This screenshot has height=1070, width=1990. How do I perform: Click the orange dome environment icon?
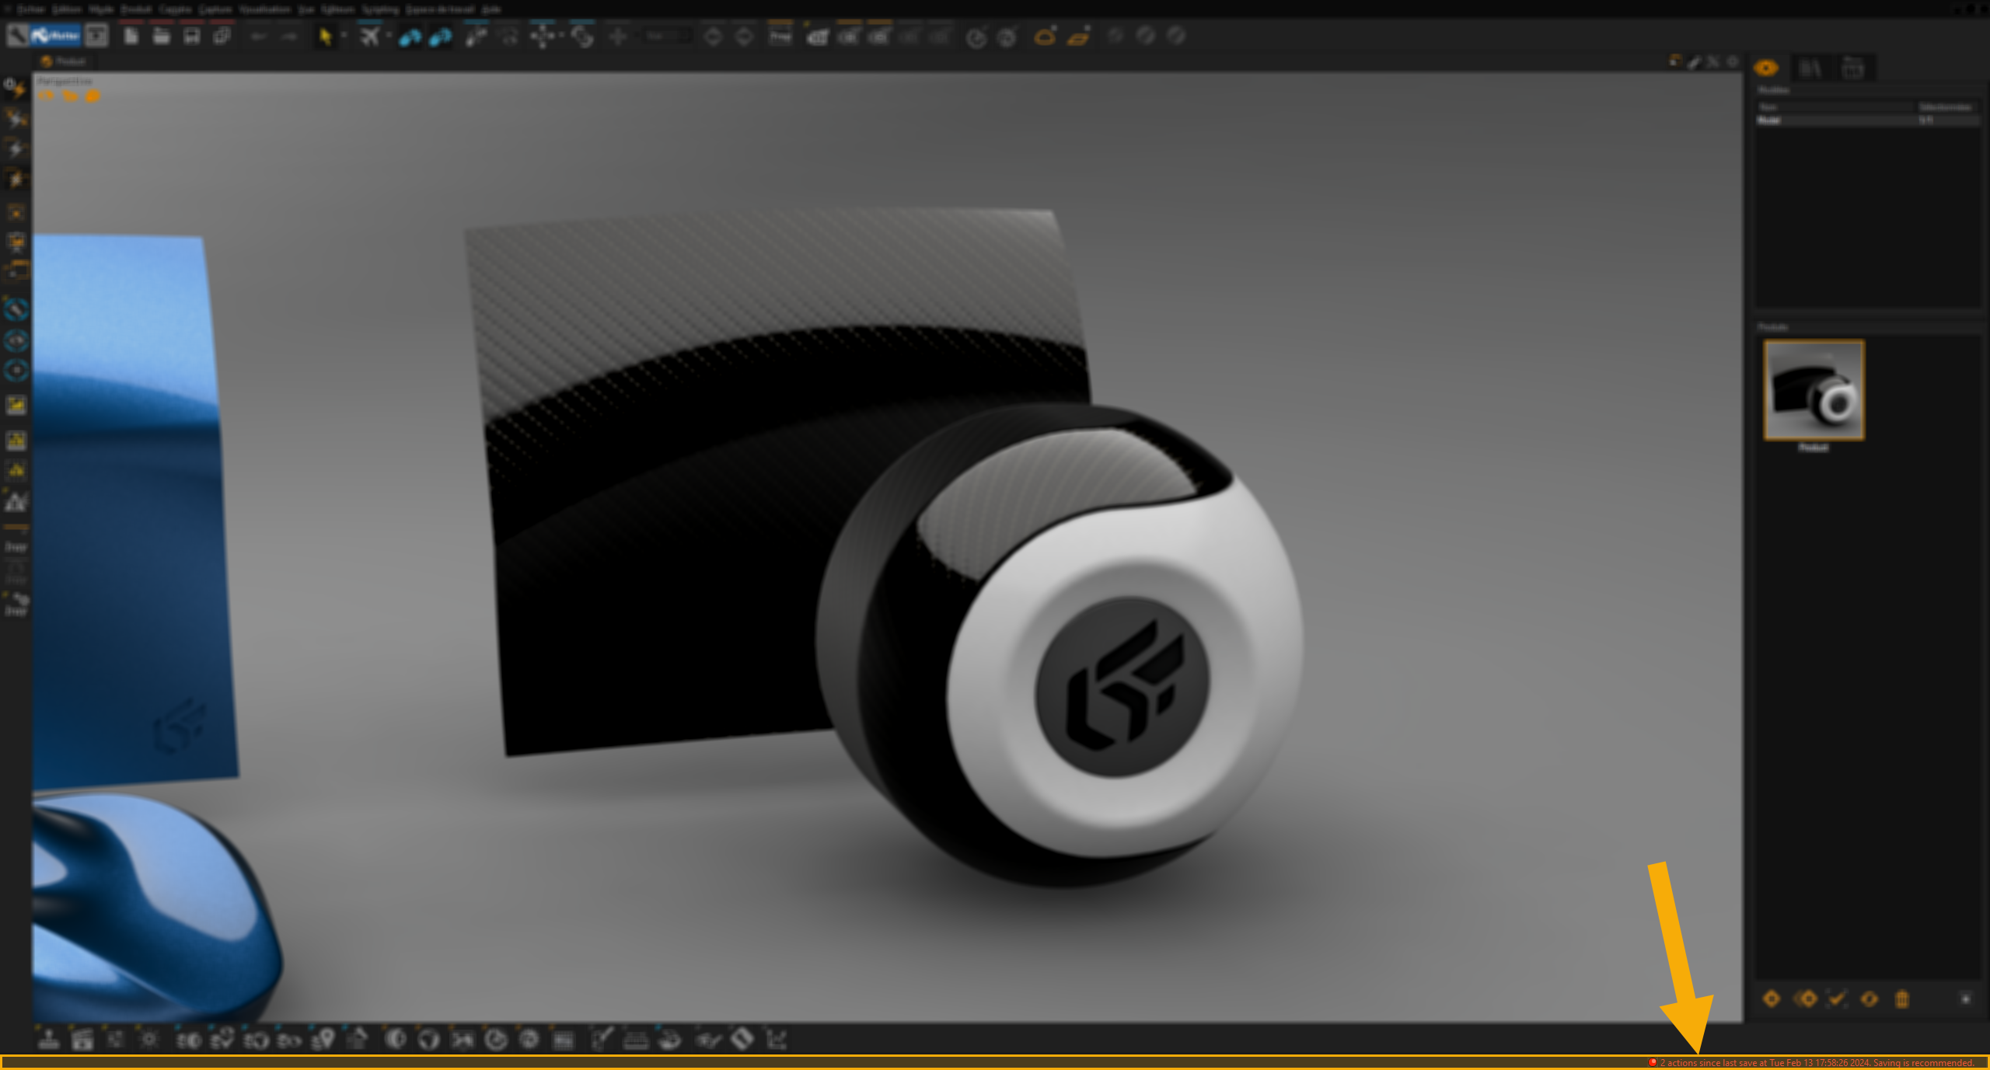coord(1045,37)
